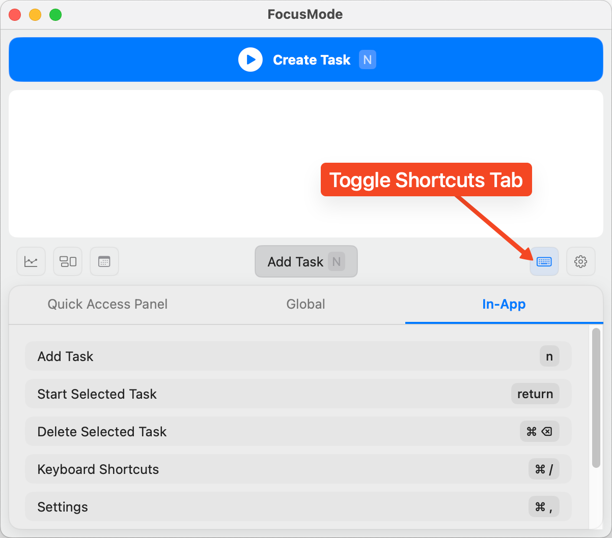Switch to the Quick Access Panel tab

pos(107,304)
